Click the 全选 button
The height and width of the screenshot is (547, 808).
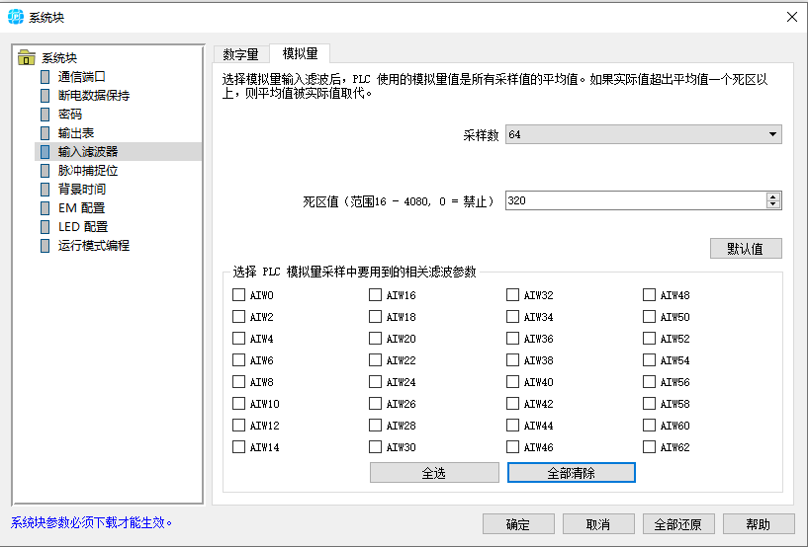[434, 472]
